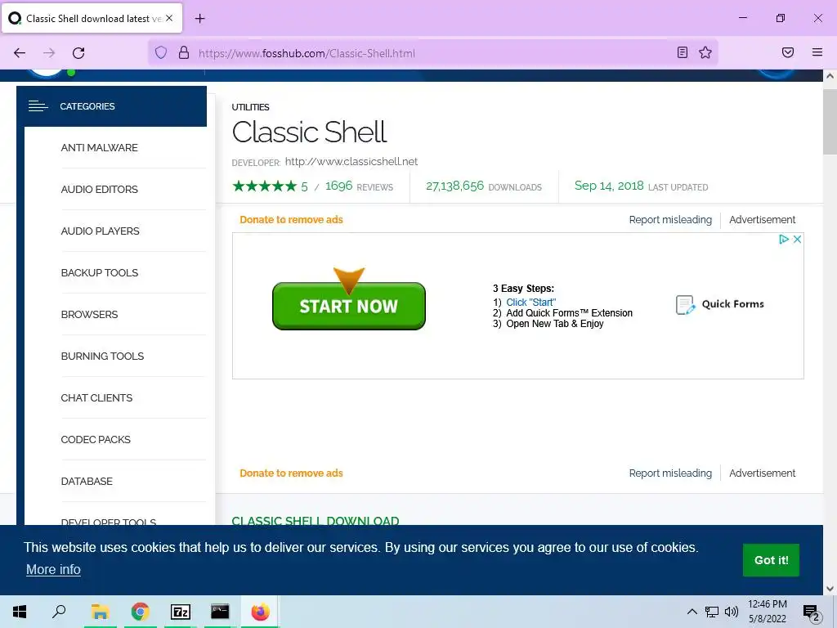Image resolution: width=837 pixels, height=628 pixels.
Task: Open the More info cookie link
Action: click(53, 570)
